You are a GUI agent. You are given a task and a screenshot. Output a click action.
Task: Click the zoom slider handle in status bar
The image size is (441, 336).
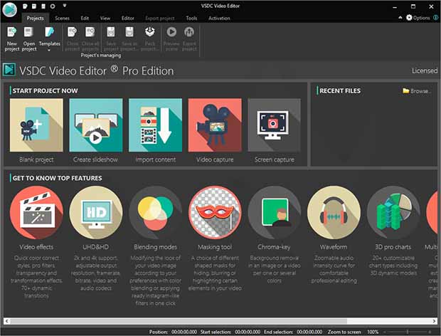[408, 332]
